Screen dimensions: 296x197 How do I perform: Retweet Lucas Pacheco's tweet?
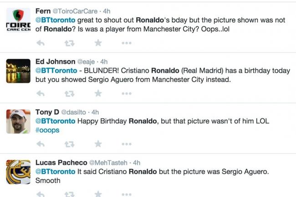point(69,194)
